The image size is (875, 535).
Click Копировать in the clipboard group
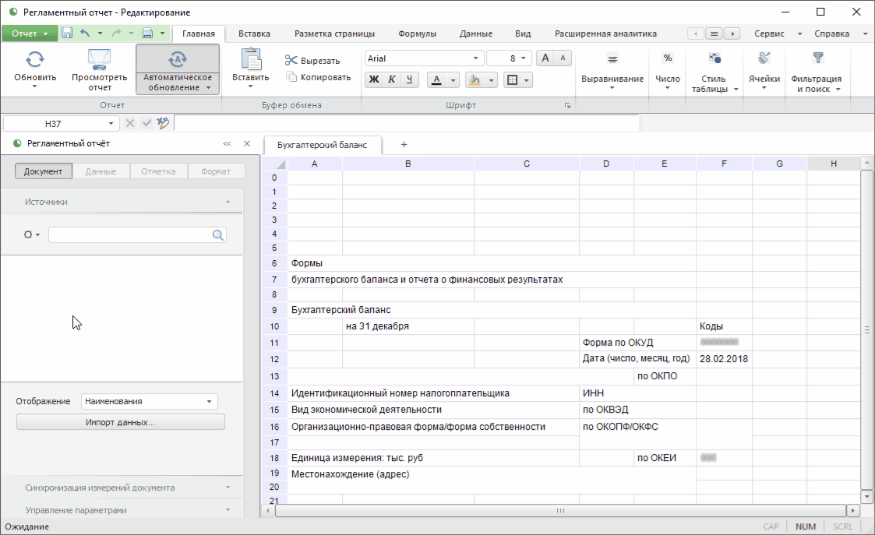[318, 77]
